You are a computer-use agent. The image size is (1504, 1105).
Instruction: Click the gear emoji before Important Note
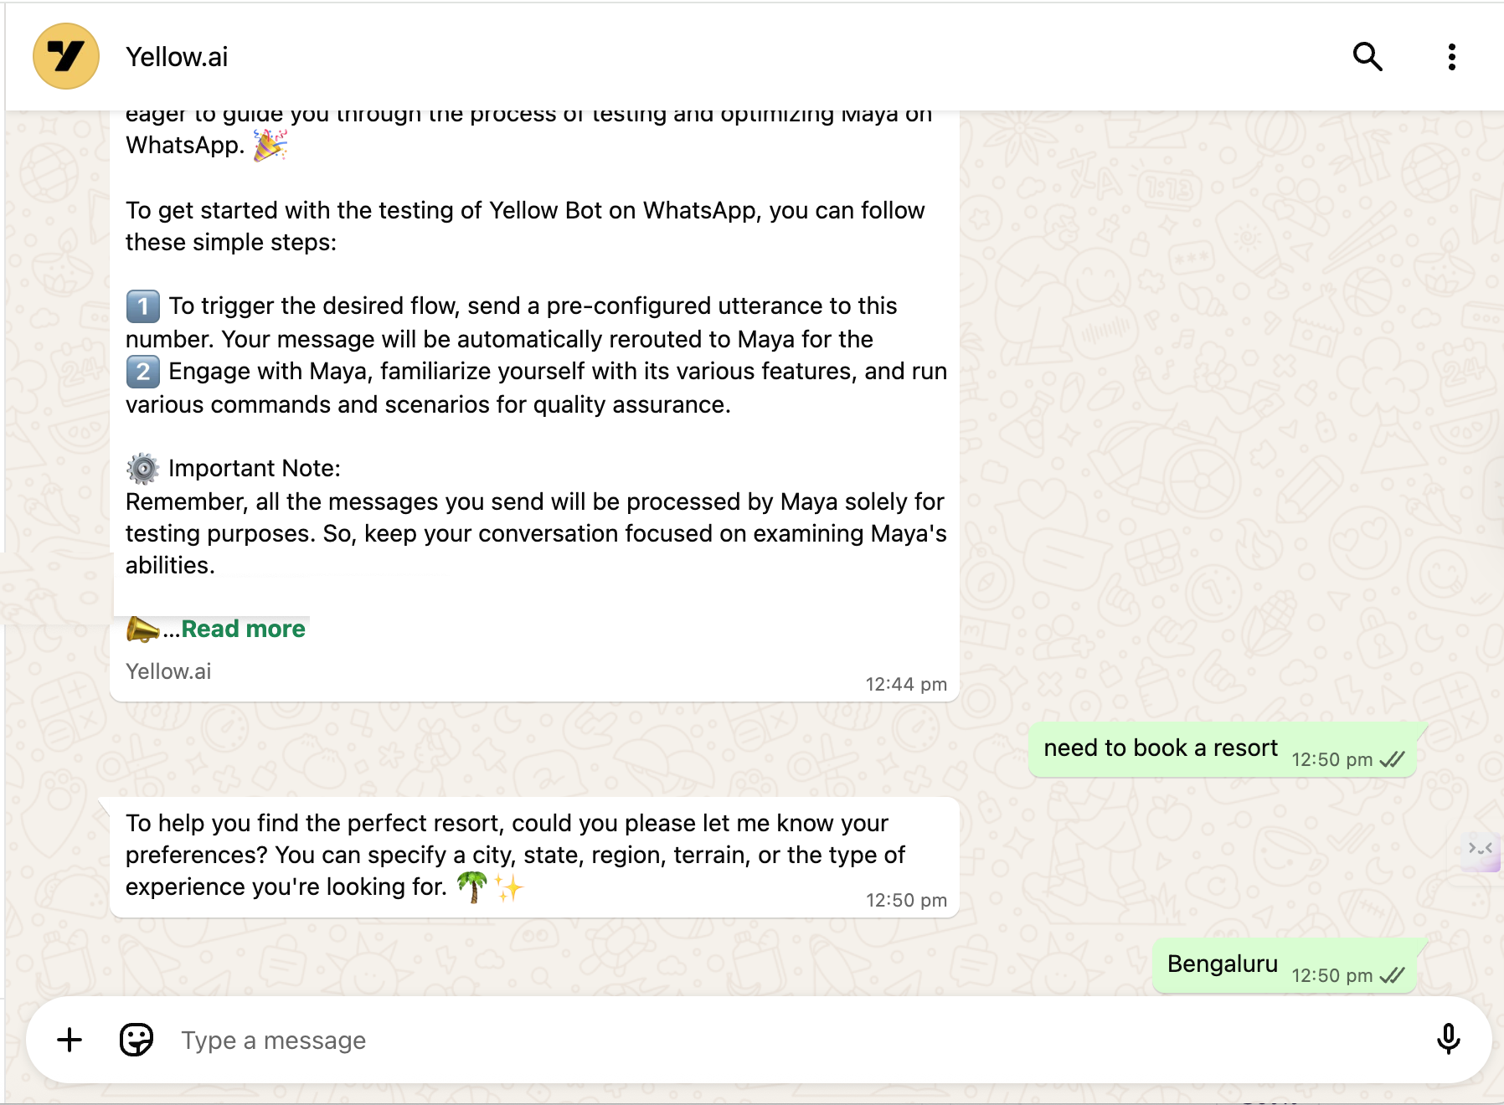[143, 469]
